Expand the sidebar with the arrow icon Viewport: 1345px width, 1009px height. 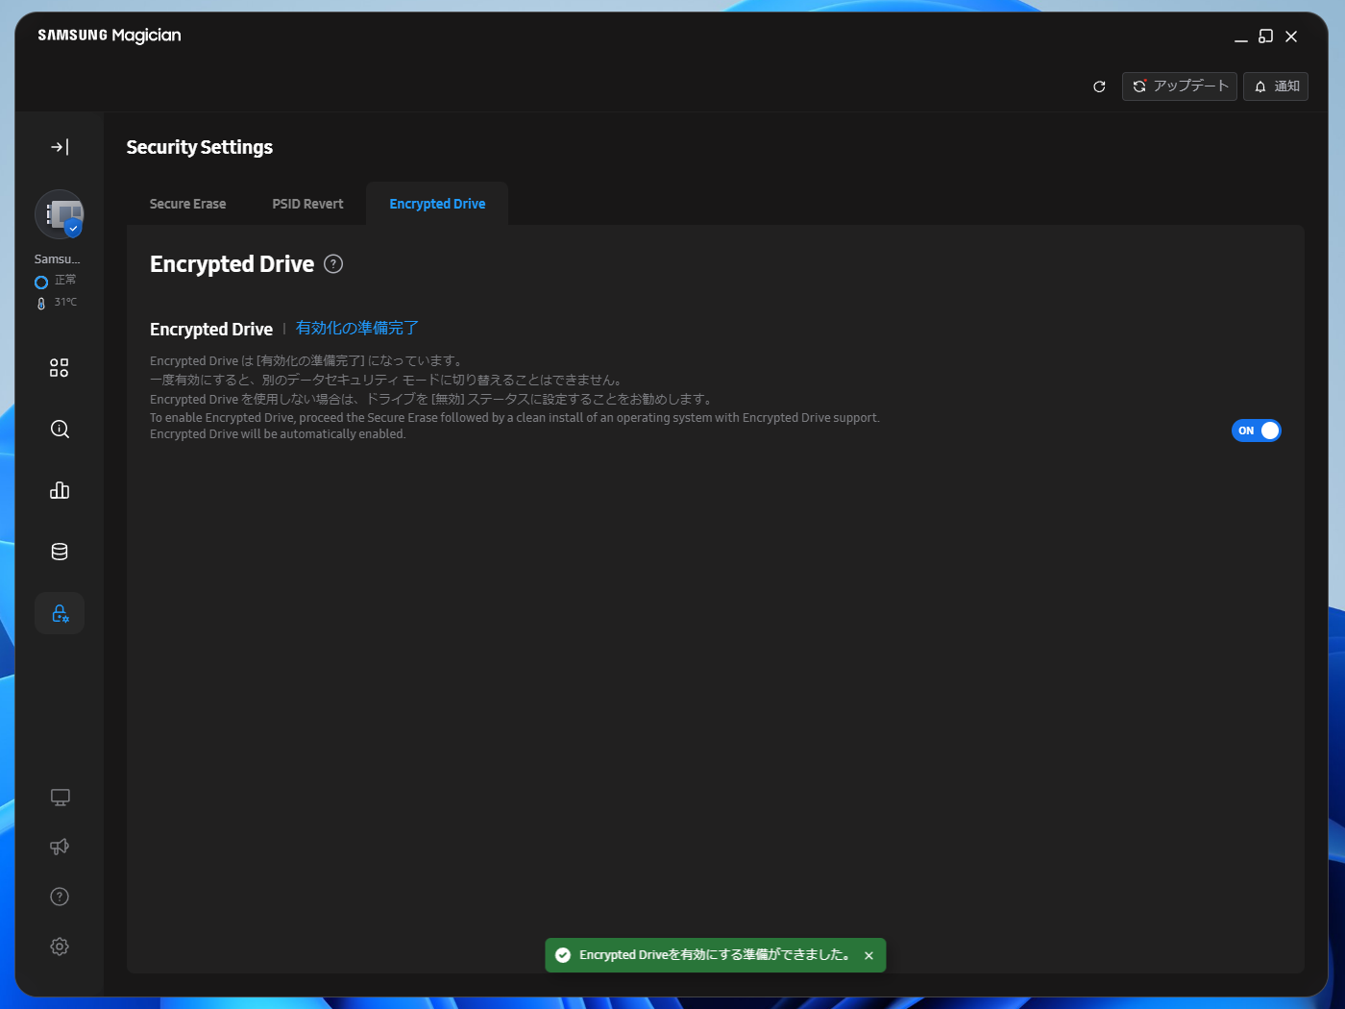(x=60, y=147)
